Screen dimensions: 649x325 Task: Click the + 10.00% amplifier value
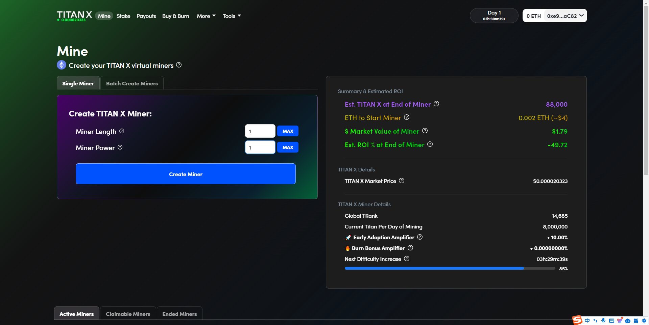557,237
